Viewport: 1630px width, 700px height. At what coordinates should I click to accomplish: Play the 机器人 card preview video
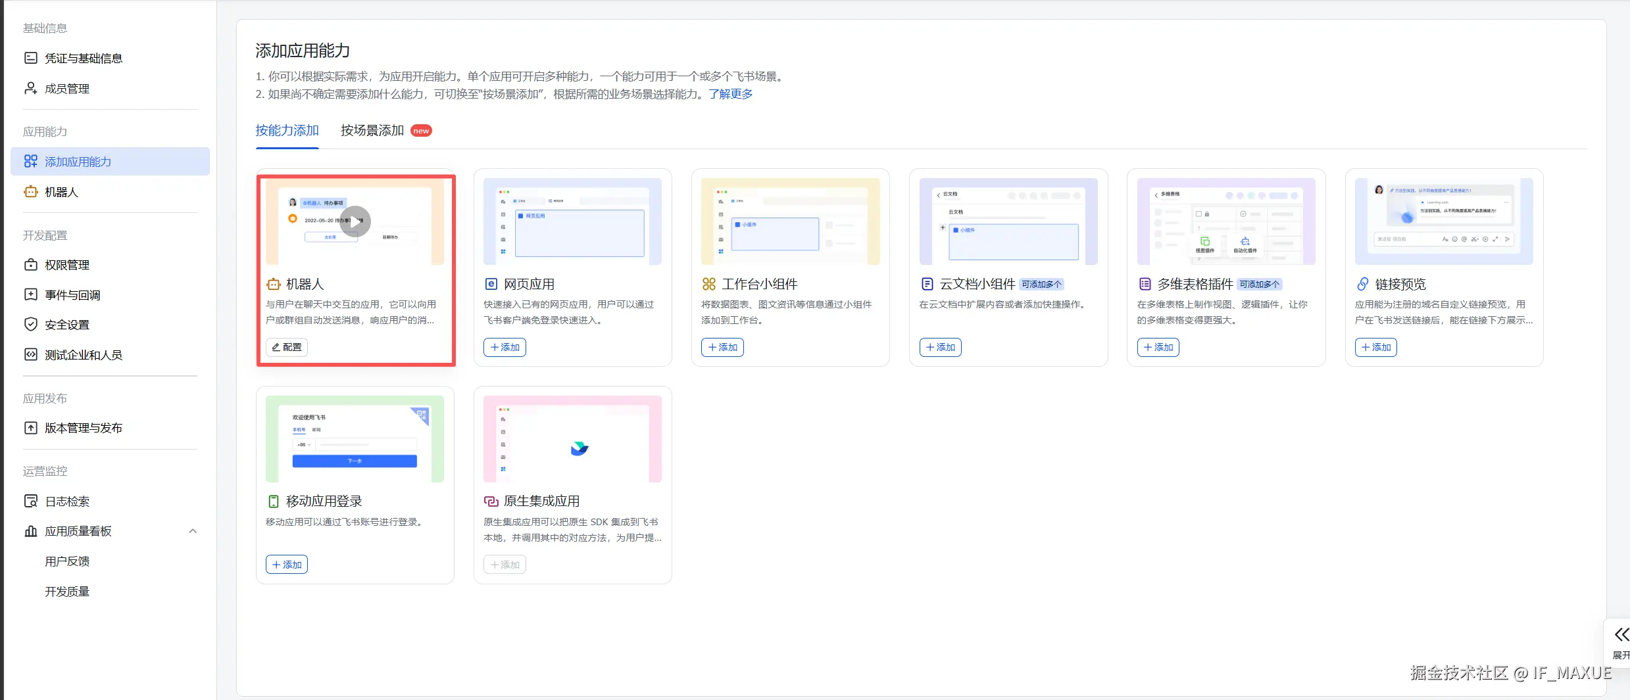click(355, 222)
